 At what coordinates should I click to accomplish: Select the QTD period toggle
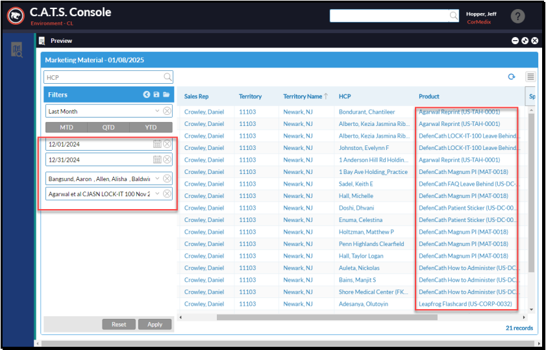coord(108,127)
